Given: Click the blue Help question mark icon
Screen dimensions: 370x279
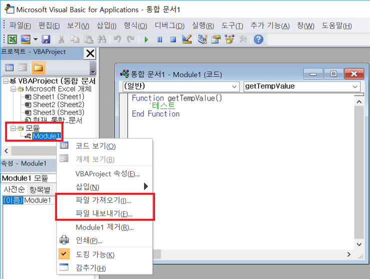Looking at the screenshot, I should click(258, 39).
